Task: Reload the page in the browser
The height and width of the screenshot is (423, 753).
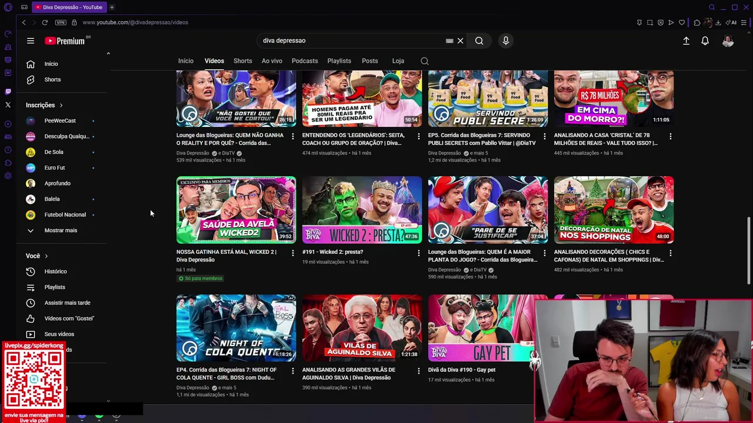Action: click(x=45, y=22)
